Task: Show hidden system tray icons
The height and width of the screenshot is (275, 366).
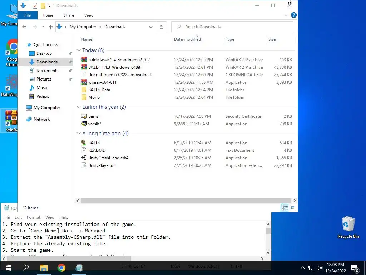Action: click(x=302, y=268)
